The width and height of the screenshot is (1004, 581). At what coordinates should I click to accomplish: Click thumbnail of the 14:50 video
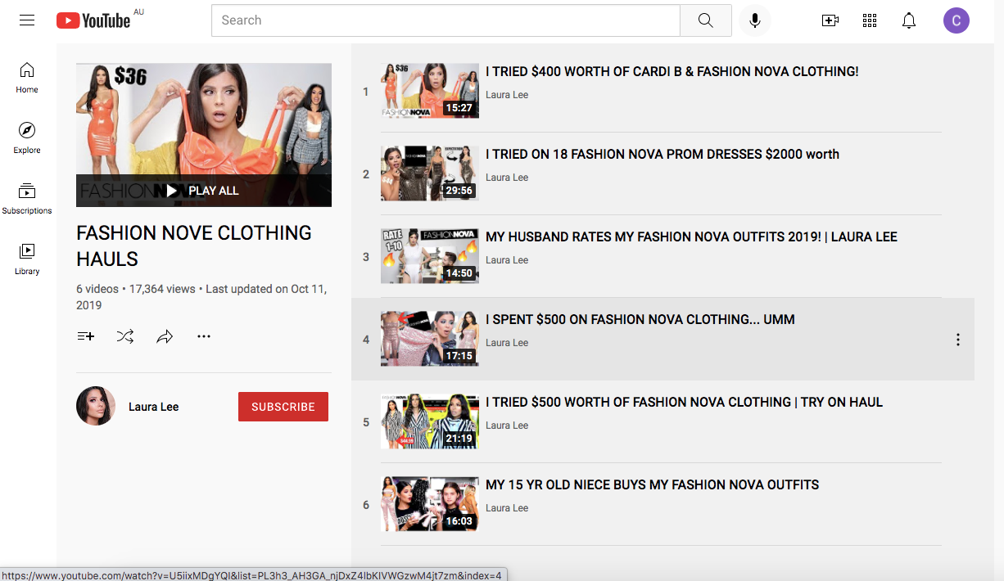(x=430, y=256)
